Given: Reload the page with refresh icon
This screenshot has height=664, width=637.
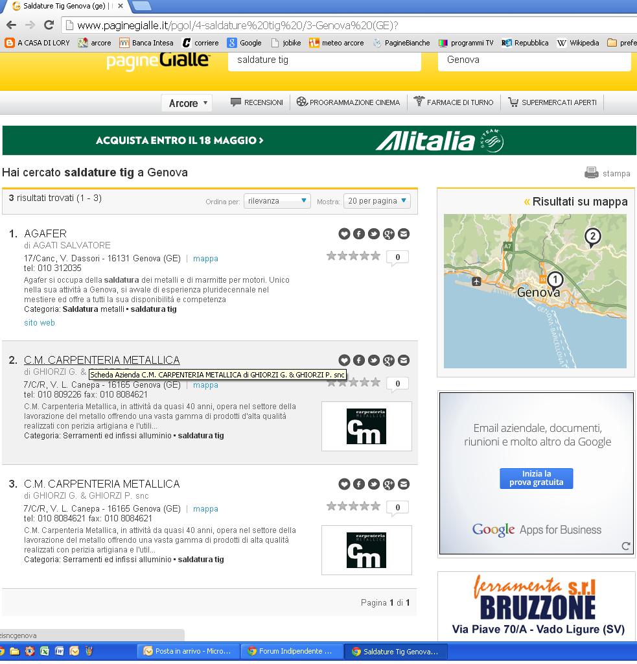Looking at the screenshot, I should pyautogui.click(x=49, y=25).
